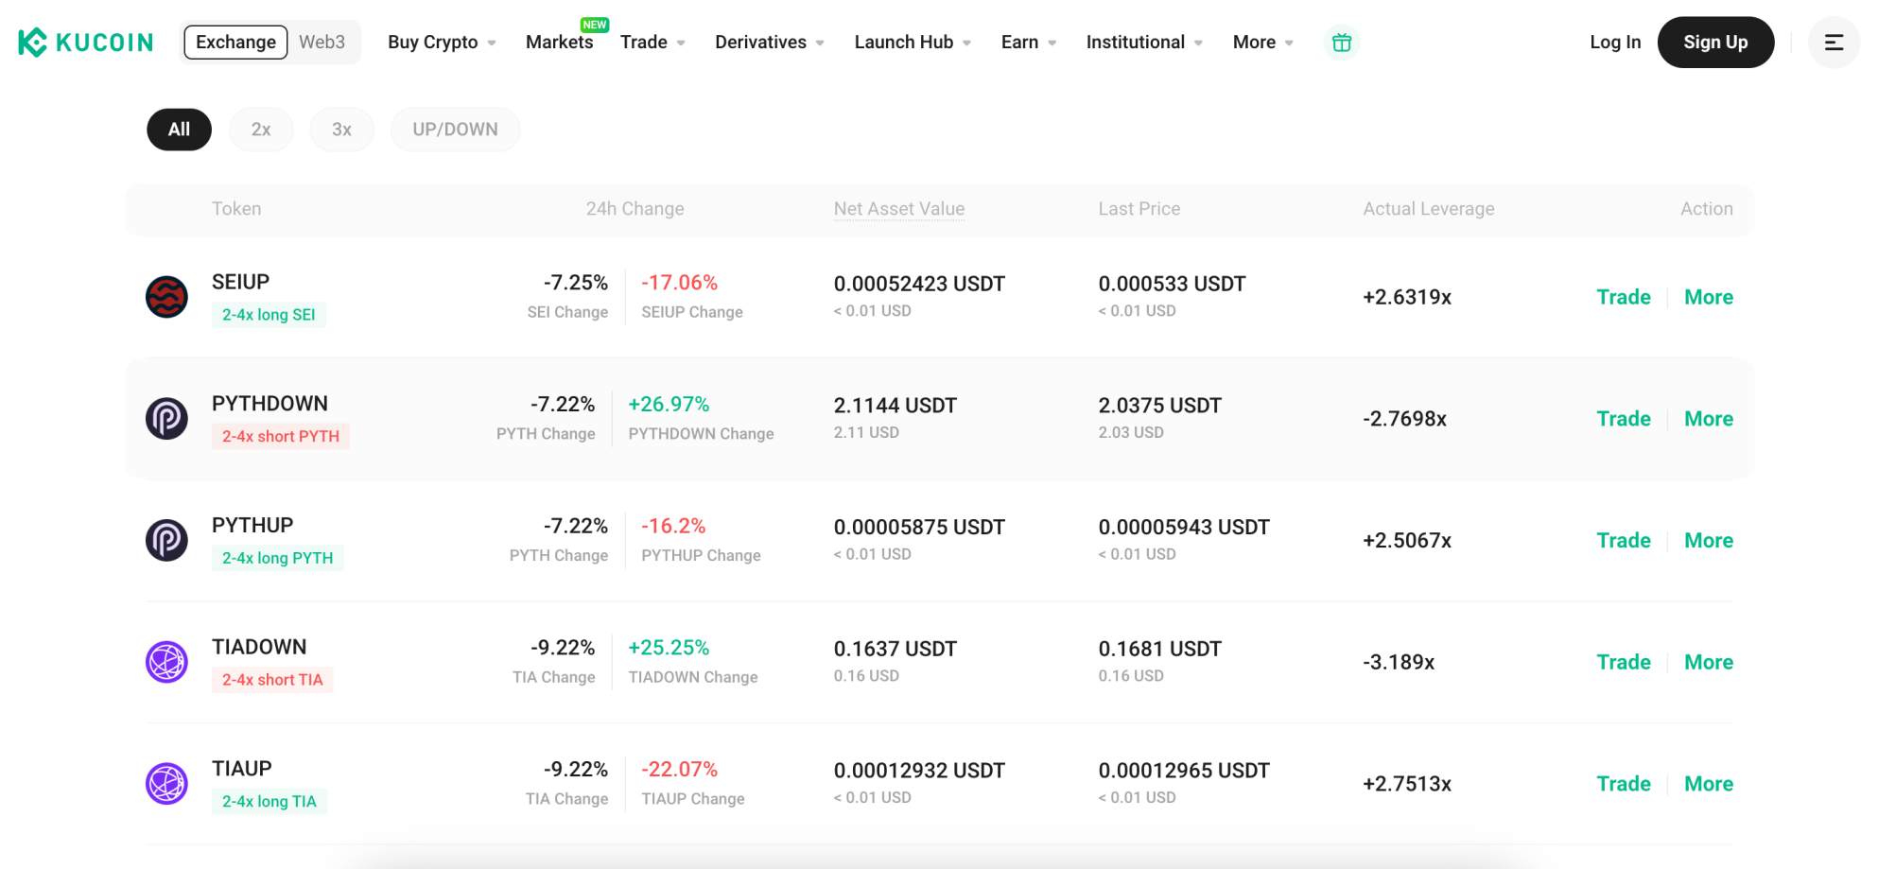The height and width of the screenshot is (869, 1878).
Task: Click the Log In link
Action: (x=1615, y=42)
